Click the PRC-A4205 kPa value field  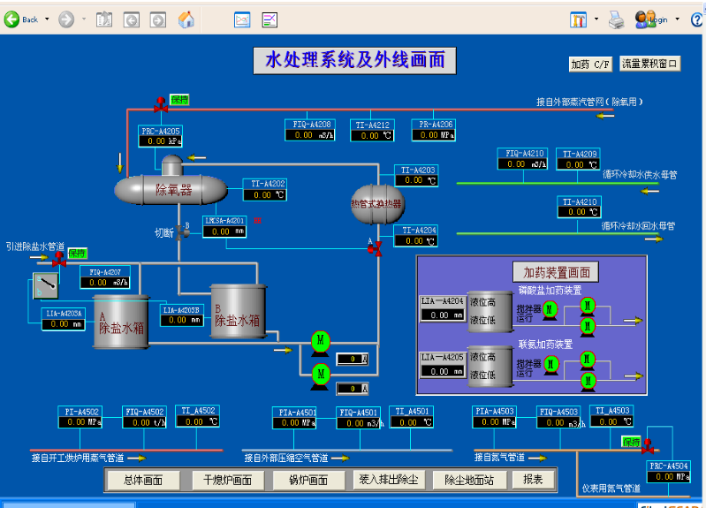[x=161, y=140]
